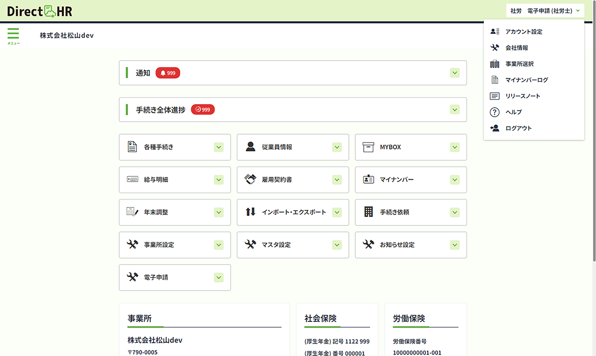This screenshot has width=596, height=356.
Task: Expand the 事業所設定 card chevron
Action: click(219, 245)
